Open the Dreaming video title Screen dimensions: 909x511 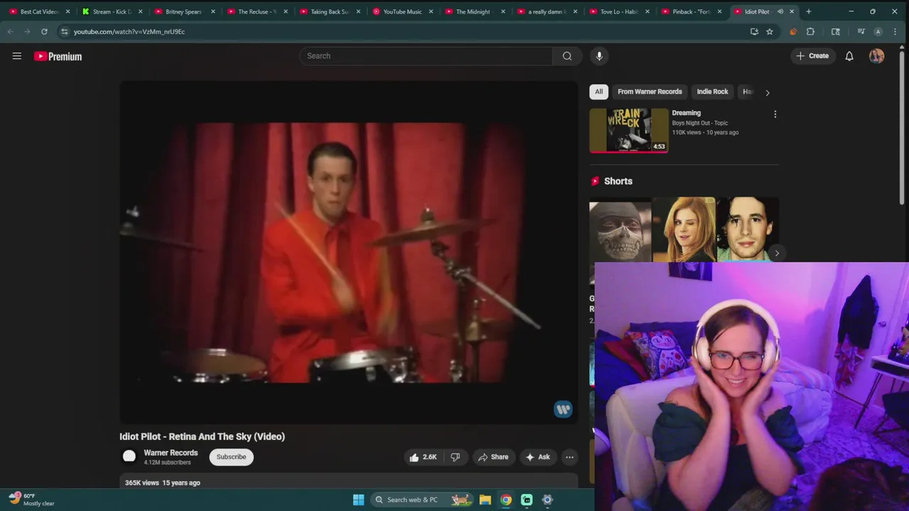tap(686, 113)
